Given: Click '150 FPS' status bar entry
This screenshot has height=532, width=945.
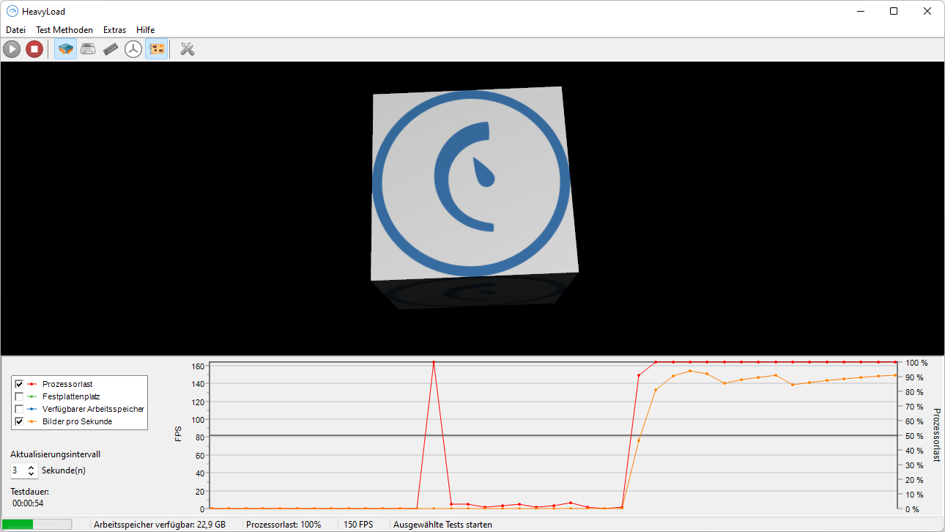Looking at the screenshot, I should (358, 525).
